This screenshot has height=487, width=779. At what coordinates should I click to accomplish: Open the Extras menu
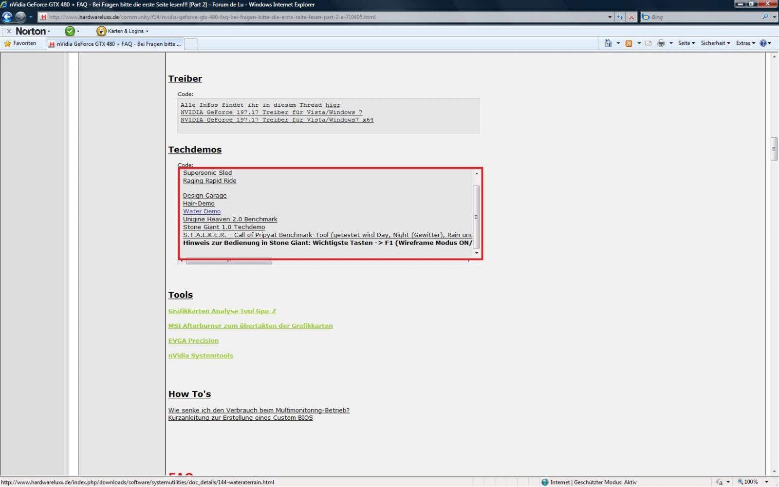click(745, 43)
